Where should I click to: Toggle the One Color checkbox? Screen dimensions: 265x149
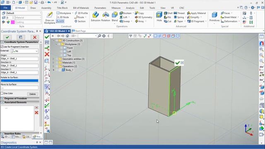point(2,93)
